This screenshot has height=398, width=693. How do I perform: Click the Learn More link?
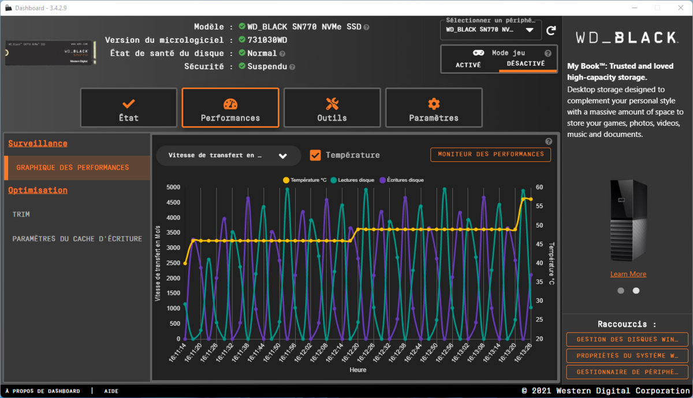click(628, 274)
